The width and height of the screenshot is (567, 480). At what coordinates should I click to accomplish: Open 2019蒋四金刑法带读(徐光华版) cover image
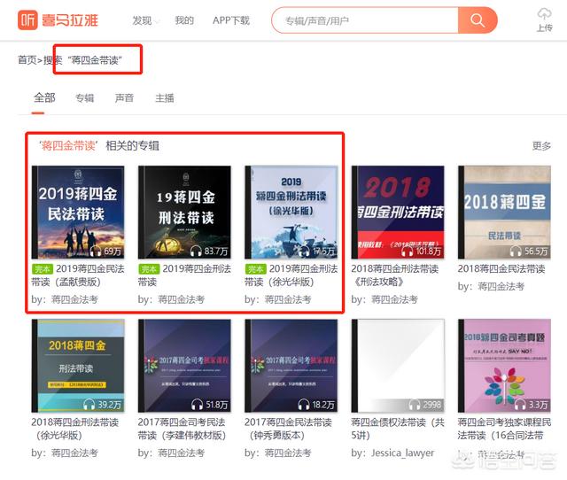click(291, 213)
